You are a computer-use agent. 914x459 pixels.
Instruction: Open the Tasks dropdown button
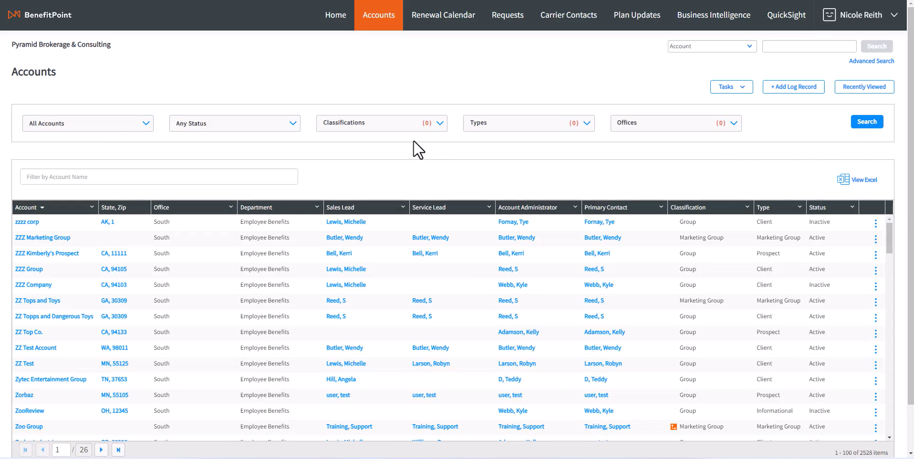pos(731,87)
